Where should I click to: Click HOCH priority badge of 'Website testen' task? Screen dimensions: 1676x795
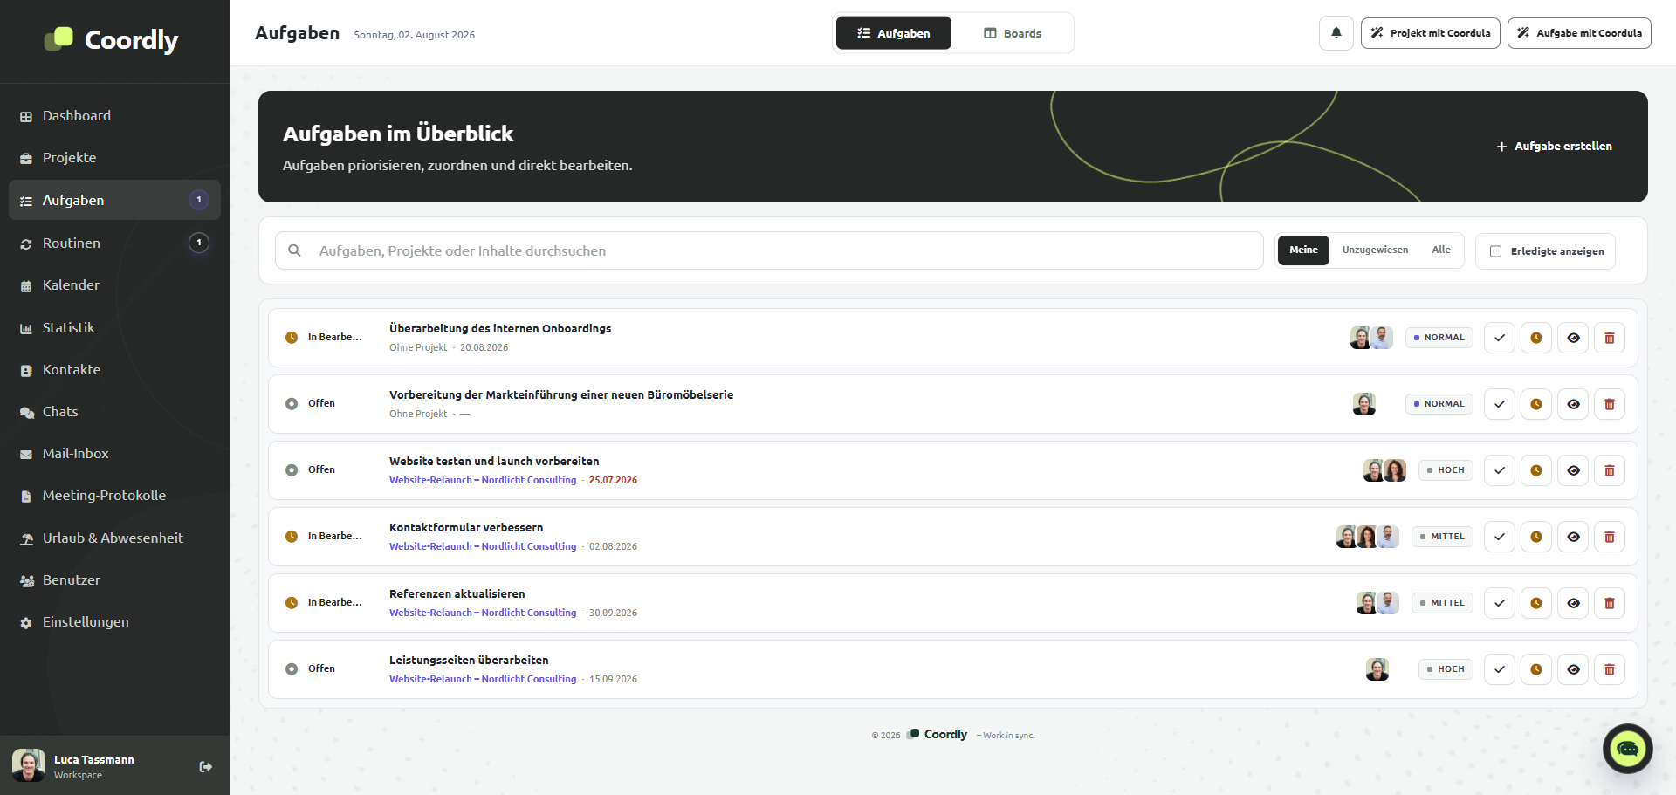(1446, 470)
